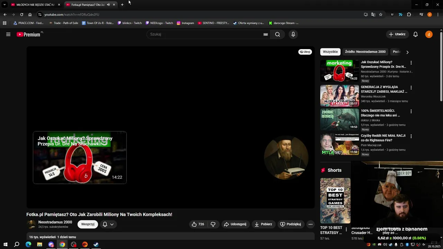
Task: Open options for Czyżby Reddit sidebar video
Action: pos(411,136)
